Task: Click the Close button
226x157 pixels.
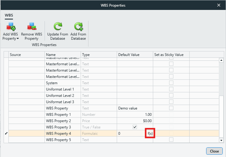Action: pyautogui.click(x=214, y=151)
